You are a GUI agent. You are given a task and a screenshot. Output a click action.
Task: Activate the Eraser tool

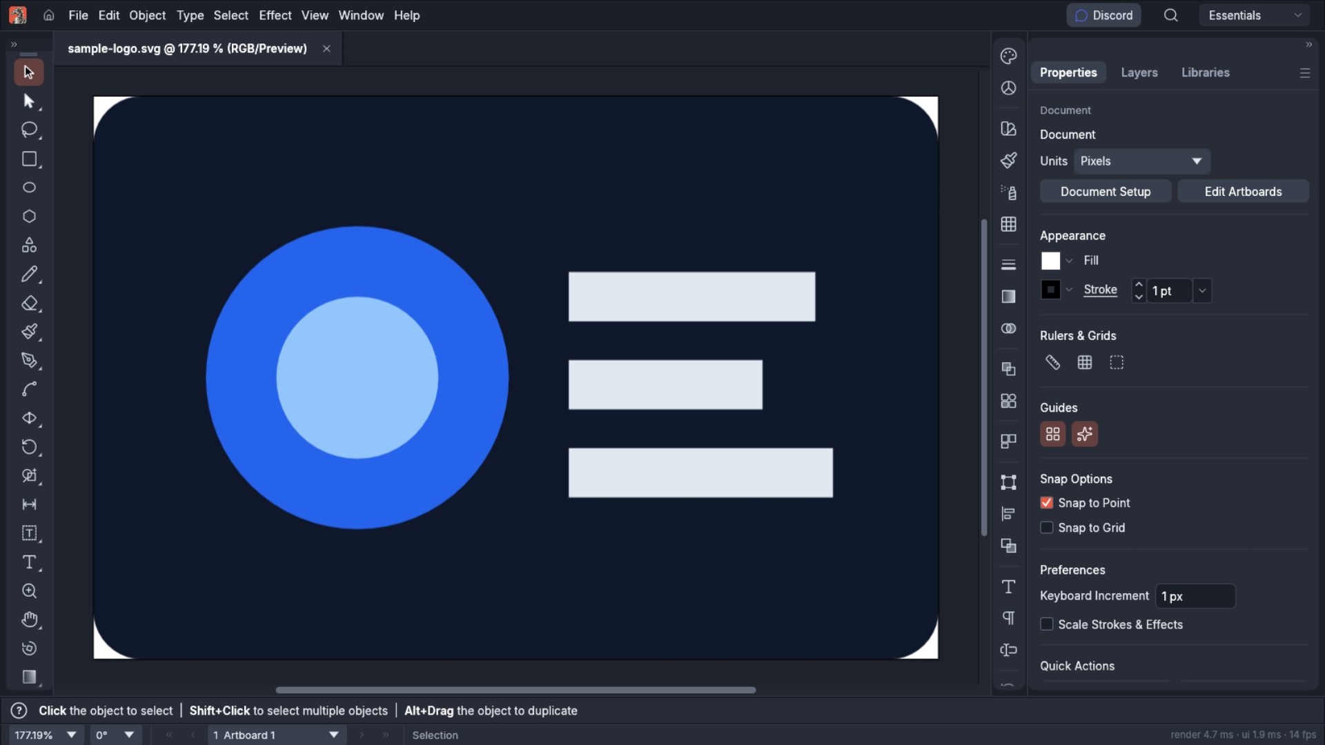29,303
